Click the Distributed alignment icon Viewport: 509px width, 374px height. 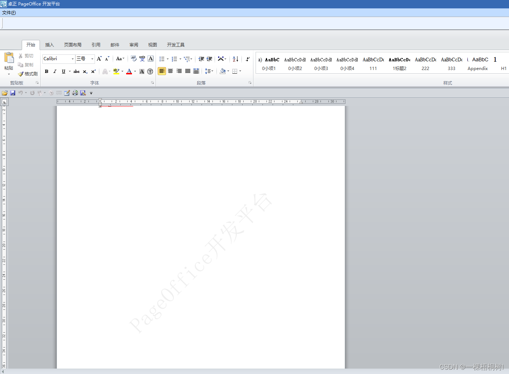coord(196,71)
